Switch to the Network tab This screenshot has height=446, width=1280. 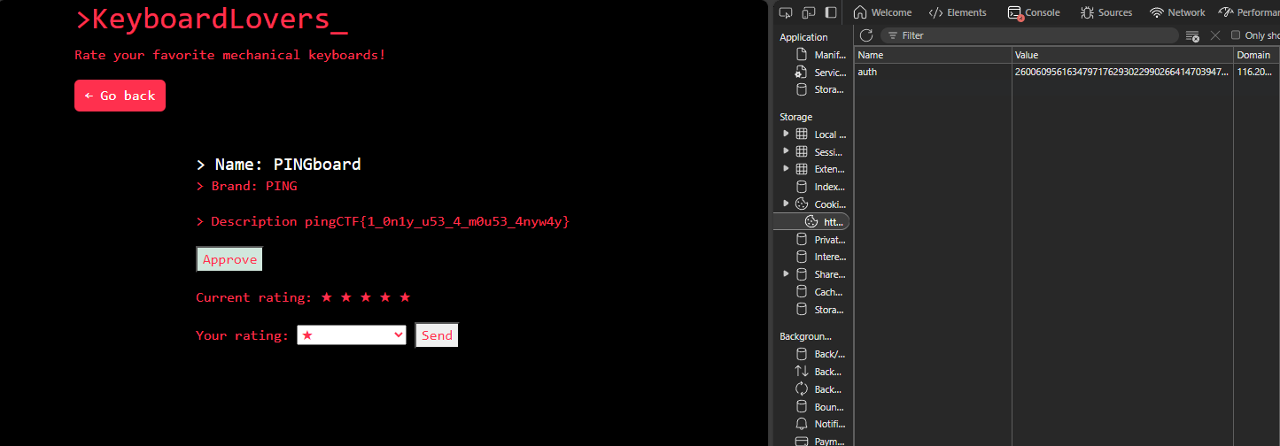[x=1177, y=12]
